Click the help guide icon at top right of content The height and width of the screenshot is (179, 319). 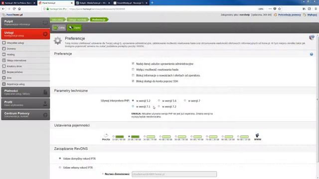(x=312, y=37)
